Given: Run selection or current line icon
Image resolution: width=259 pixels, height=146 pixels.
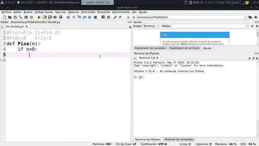Looking at the screenshot, I should [55, 17].
